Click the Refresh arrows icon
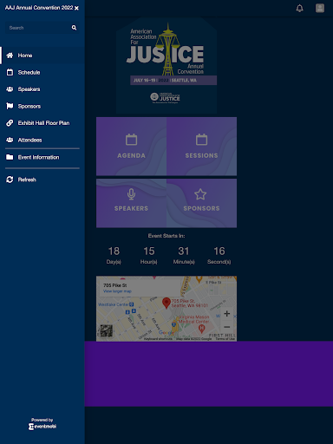 tap(10, 180)
